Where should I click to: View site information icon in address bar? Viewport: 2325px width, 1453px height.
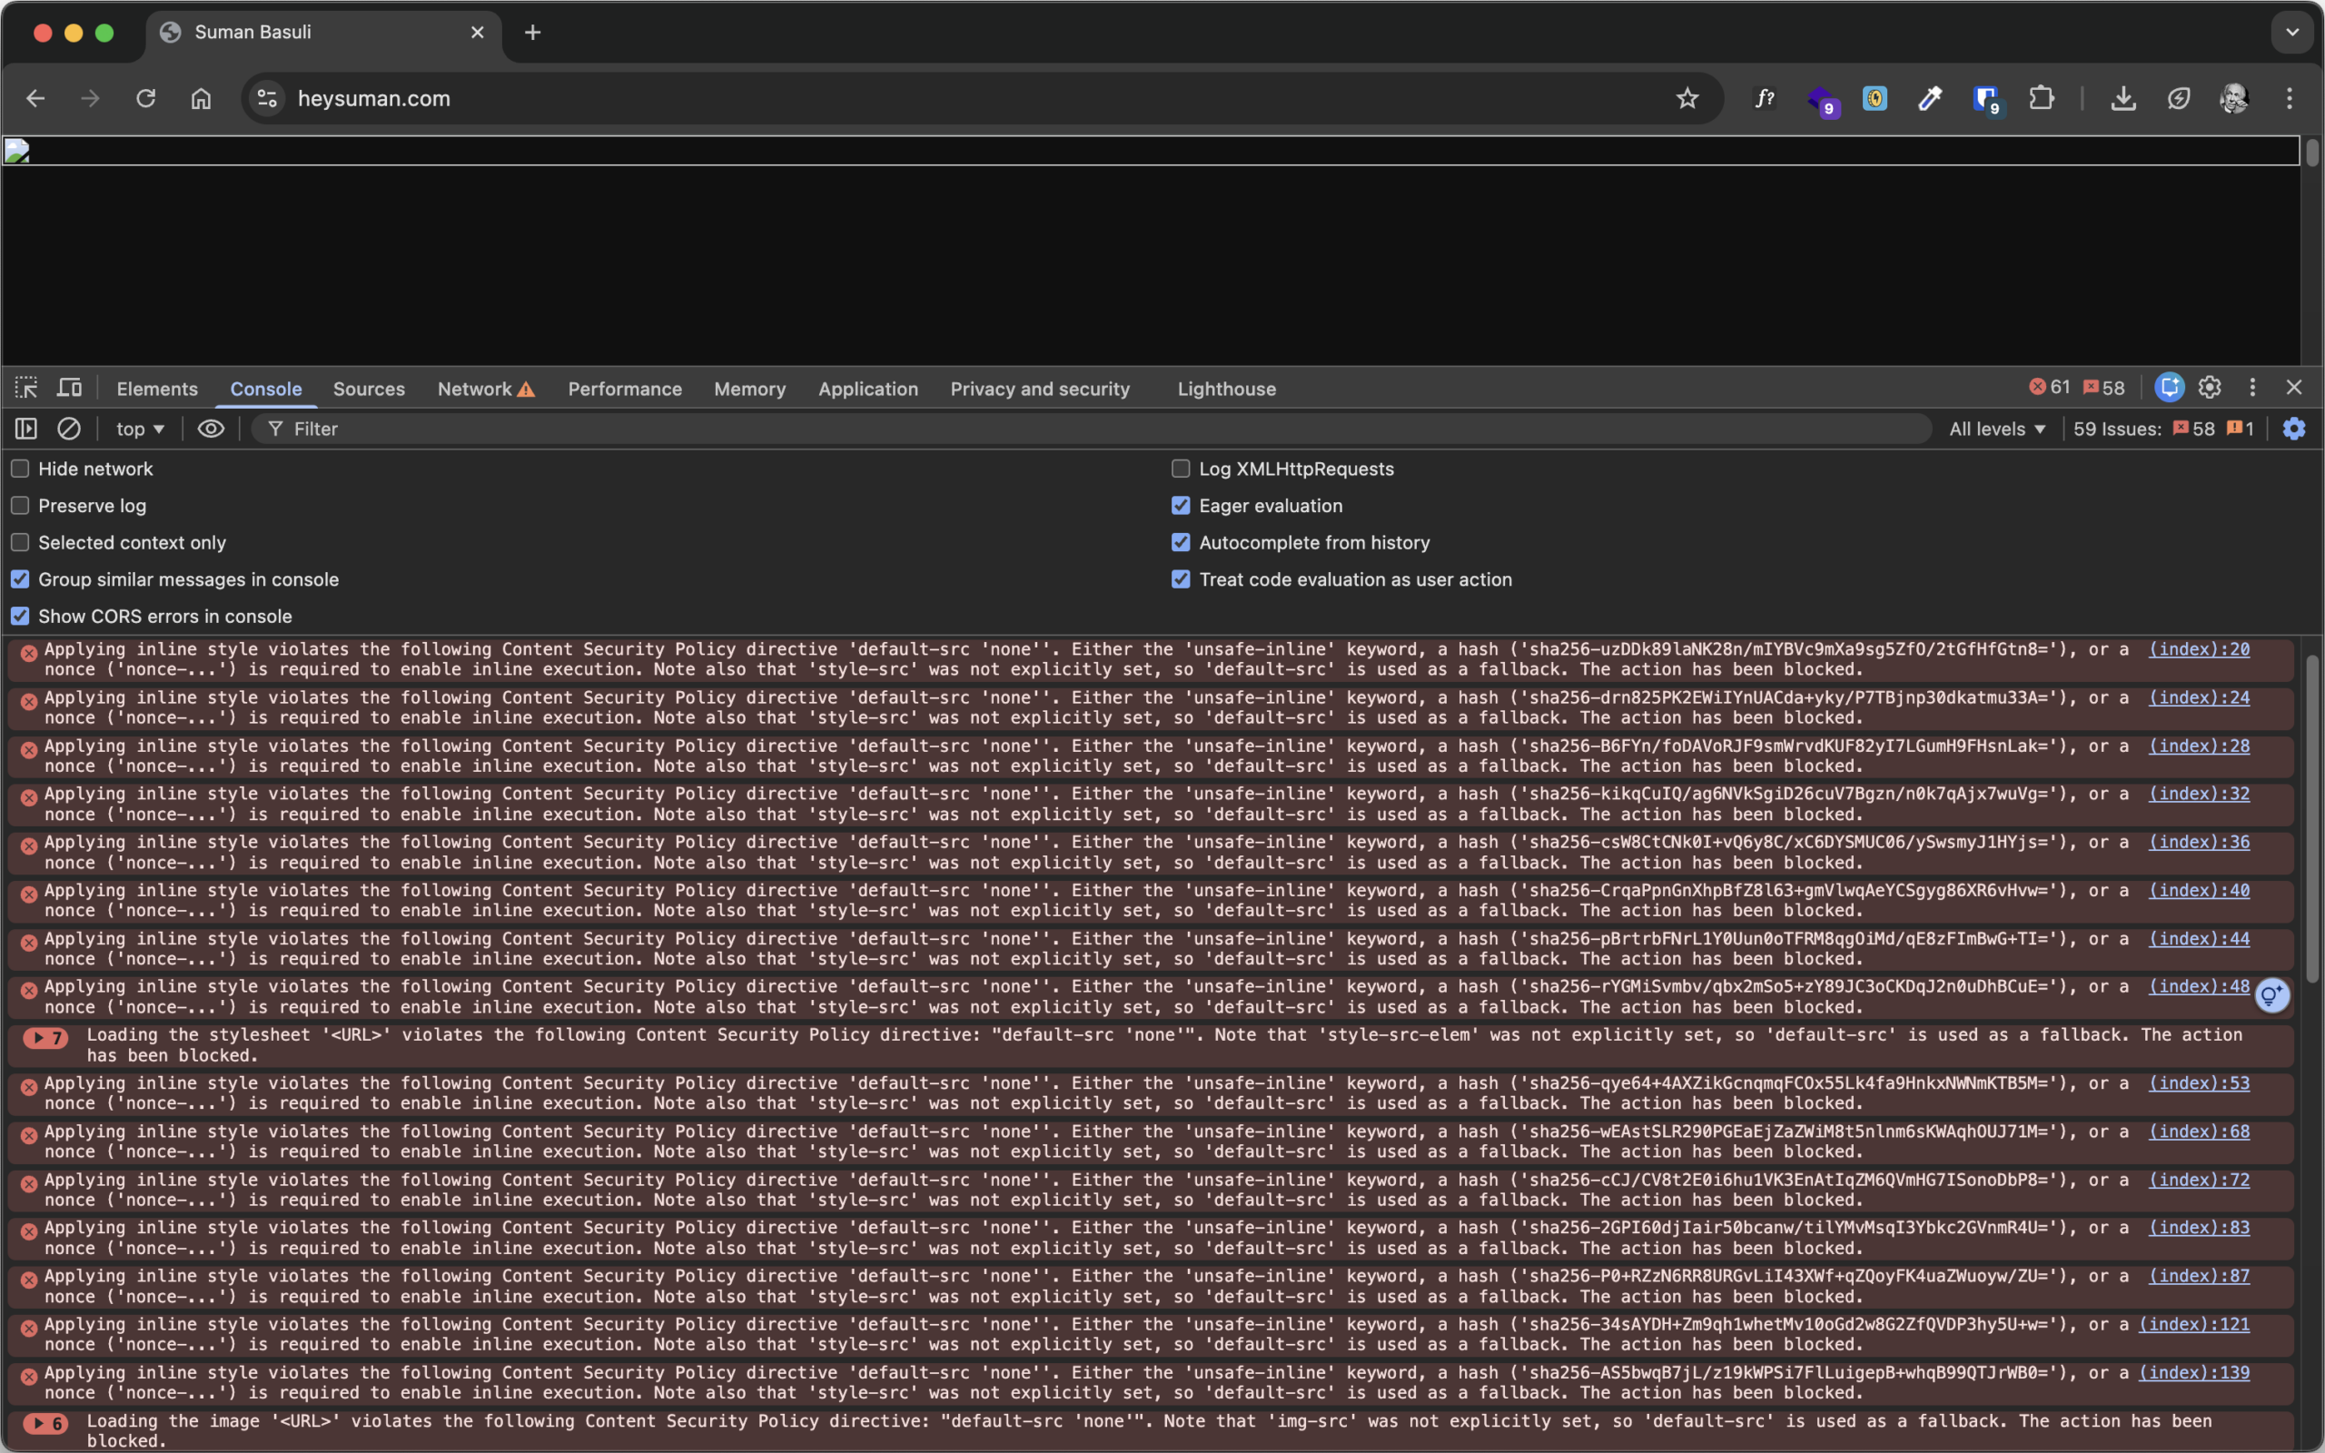click(267, 98)
